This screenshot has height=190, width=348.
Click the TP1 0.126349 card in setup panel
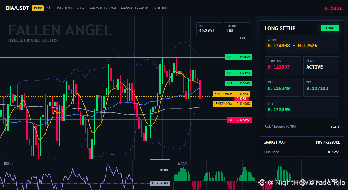coord(282,87)
